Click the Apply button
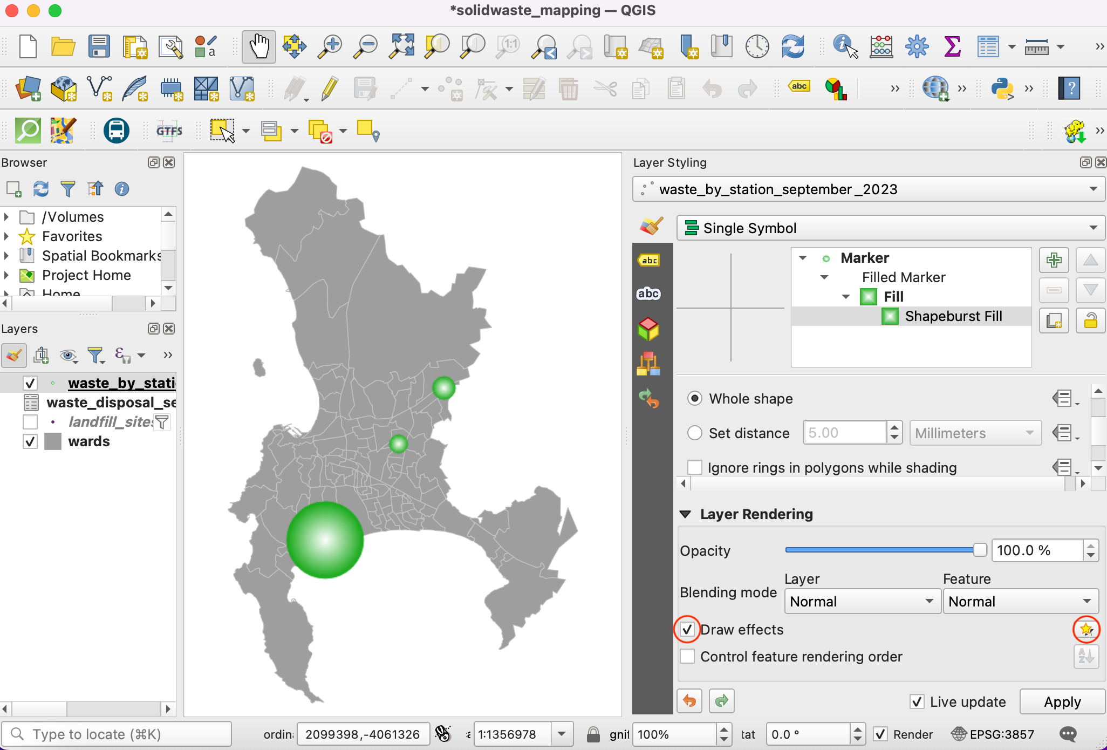 pos(1062,701)
